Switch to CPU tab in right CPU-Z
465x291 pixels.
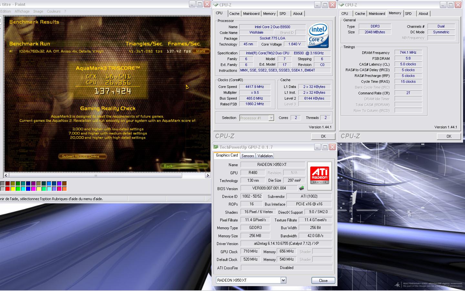345,14
